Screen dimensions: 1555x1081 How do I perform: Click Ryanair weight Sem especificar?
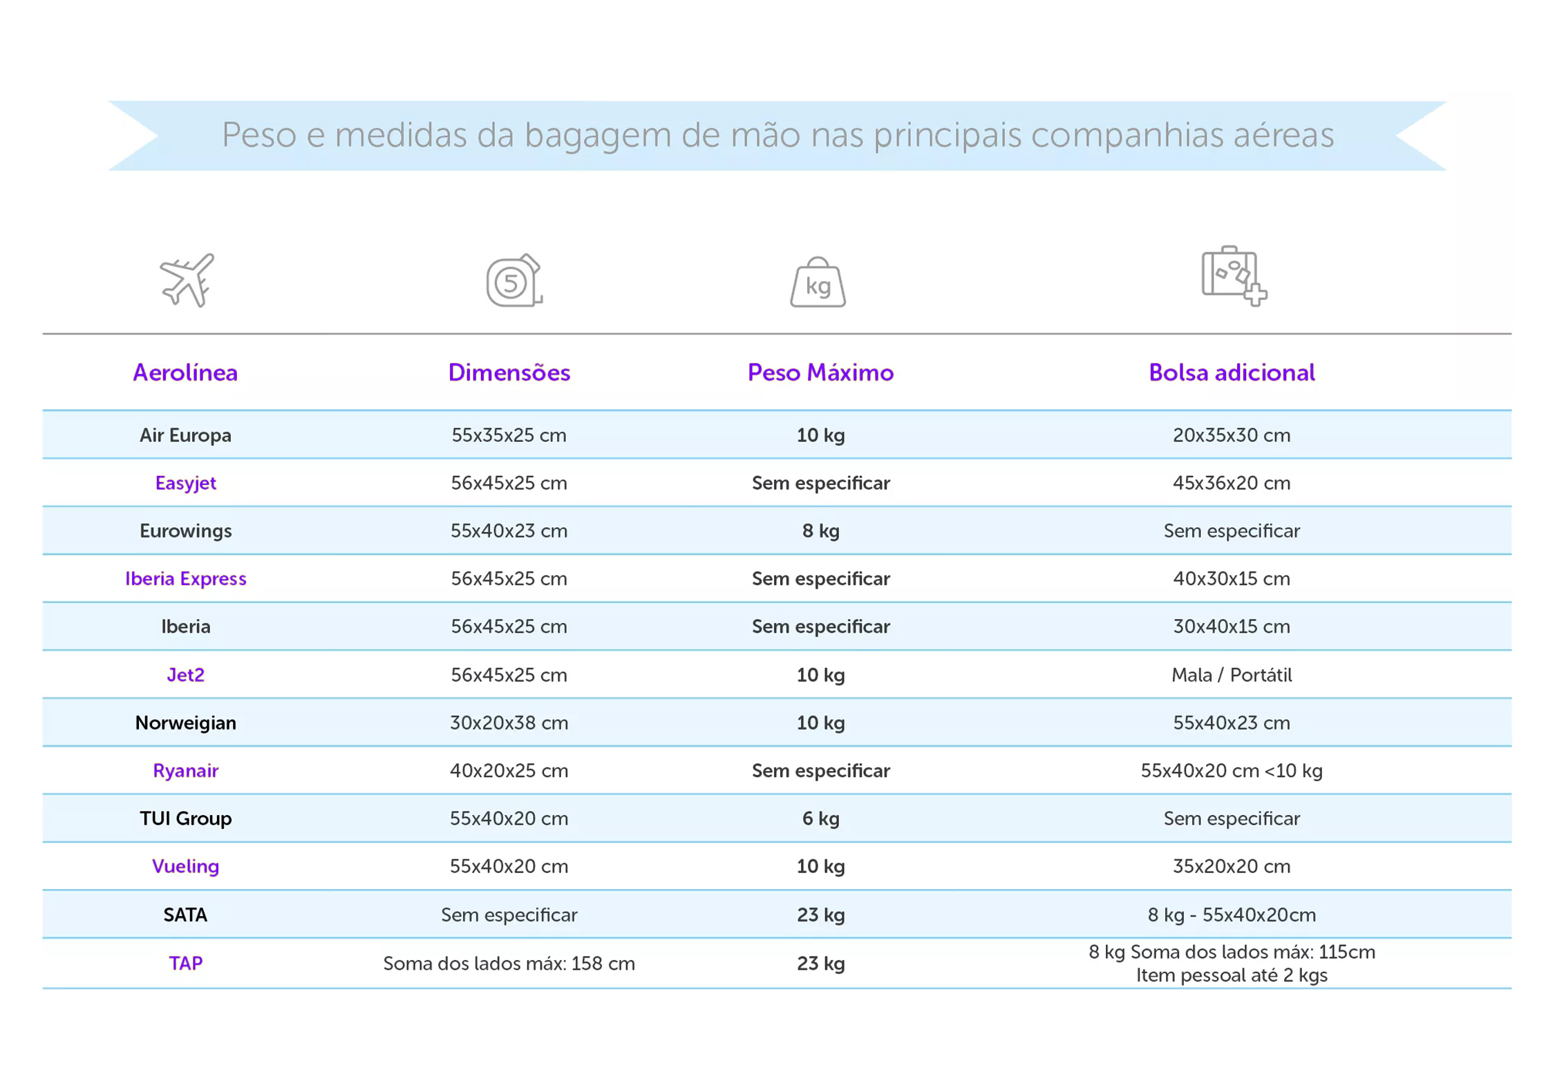(821, 771)
